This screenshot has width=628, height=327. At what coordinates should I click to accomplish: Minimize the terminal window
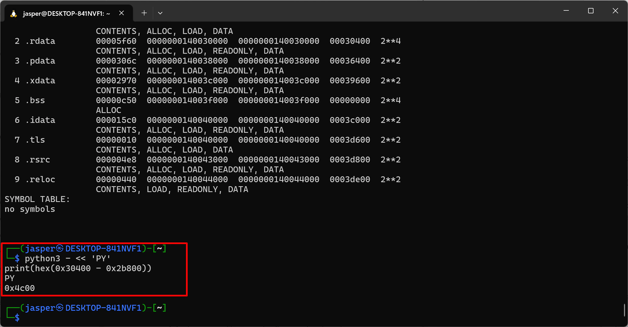[566, 11]
